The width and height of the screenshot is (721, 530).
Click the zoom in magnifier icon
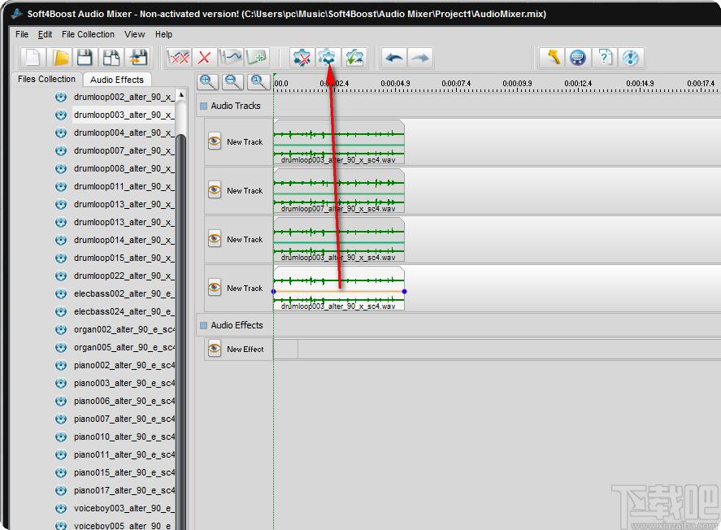point(208,81)
